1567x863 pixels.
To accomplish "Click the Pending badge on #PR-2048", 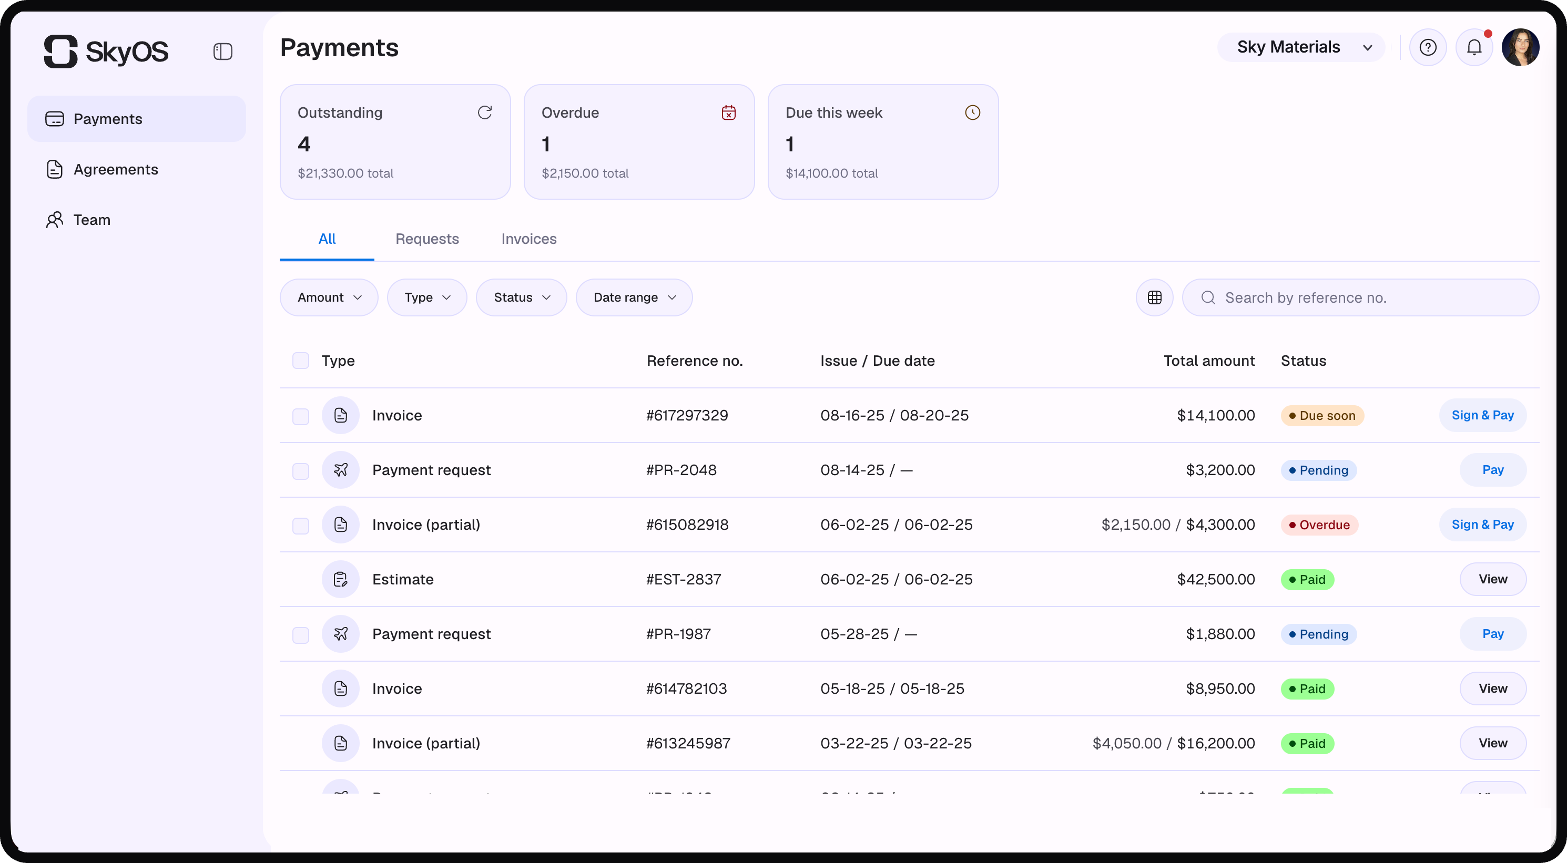I will coord(1319,471).
